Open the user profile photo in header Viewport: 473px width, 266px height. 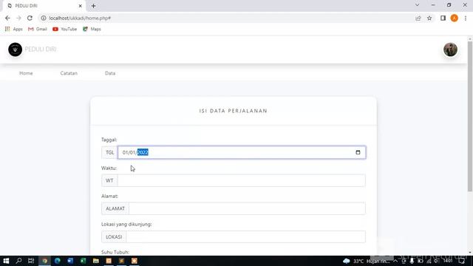pos(450,50)
